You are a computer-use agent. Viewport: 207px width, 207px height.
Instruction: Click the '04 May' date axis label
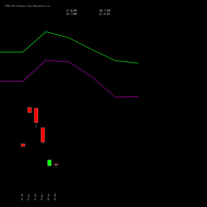point(55,197)
